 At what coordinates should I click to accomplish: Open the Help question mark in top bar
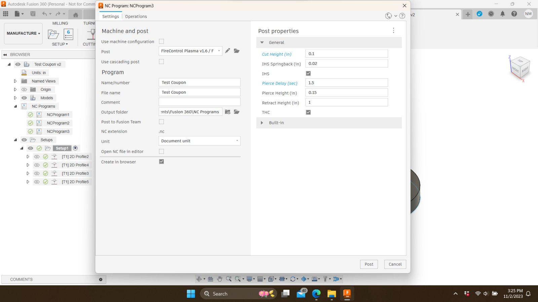514,14
